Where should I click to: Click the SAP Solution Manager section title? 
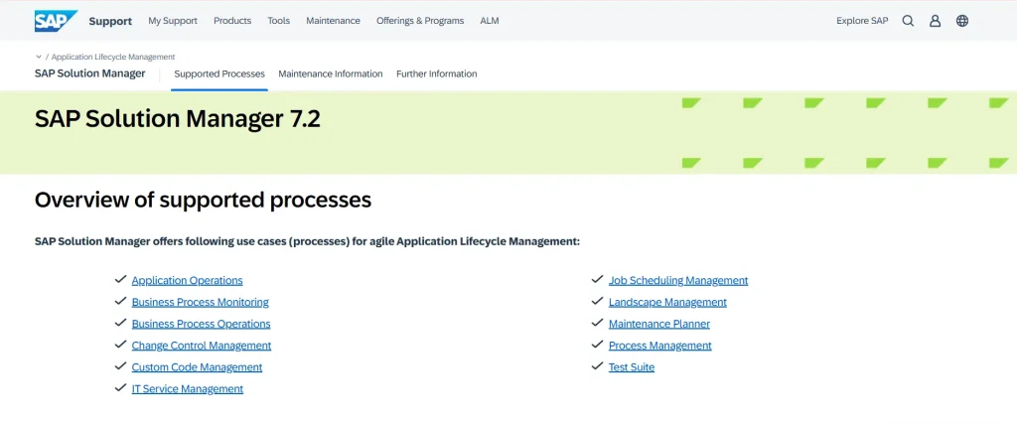tap(90, 73)
